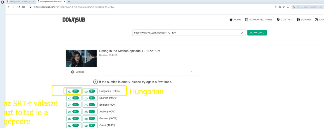
Task: Click the video title 'Dating in the Kitchen episode 1 - 1172130v'
Action: pos(130,51)
